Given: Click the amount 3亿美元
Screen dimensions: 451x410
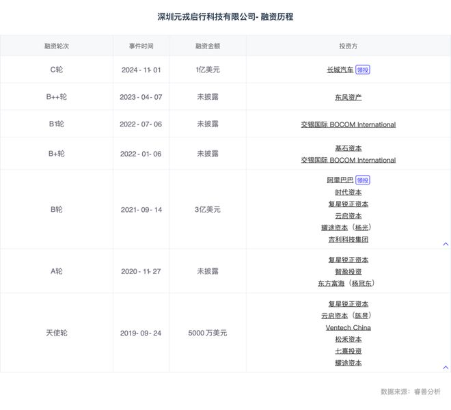Looking at the screenshot, I should 208,210.
